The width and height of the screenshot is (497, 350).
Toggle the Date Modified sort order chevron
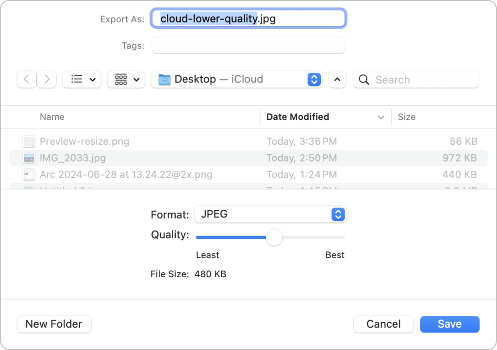pos(381,117)
